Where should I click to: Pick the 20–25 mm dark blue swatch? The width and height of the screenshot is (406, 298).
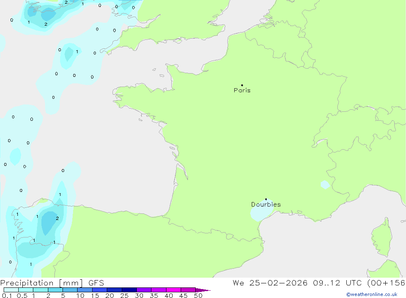114,290
